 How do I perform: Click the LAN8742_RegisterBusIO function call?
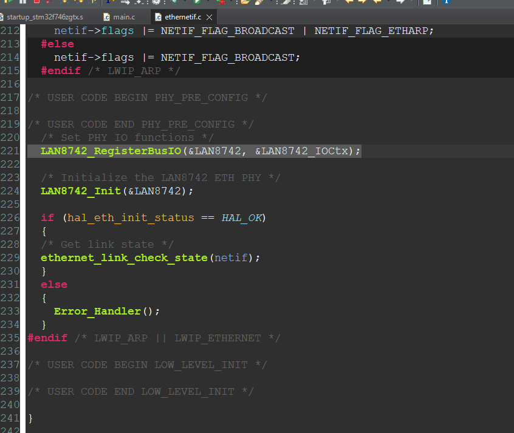point(111,151)
